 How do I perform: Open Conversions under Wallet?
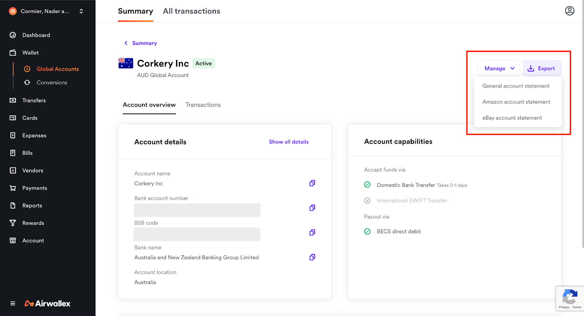[52, 82]
